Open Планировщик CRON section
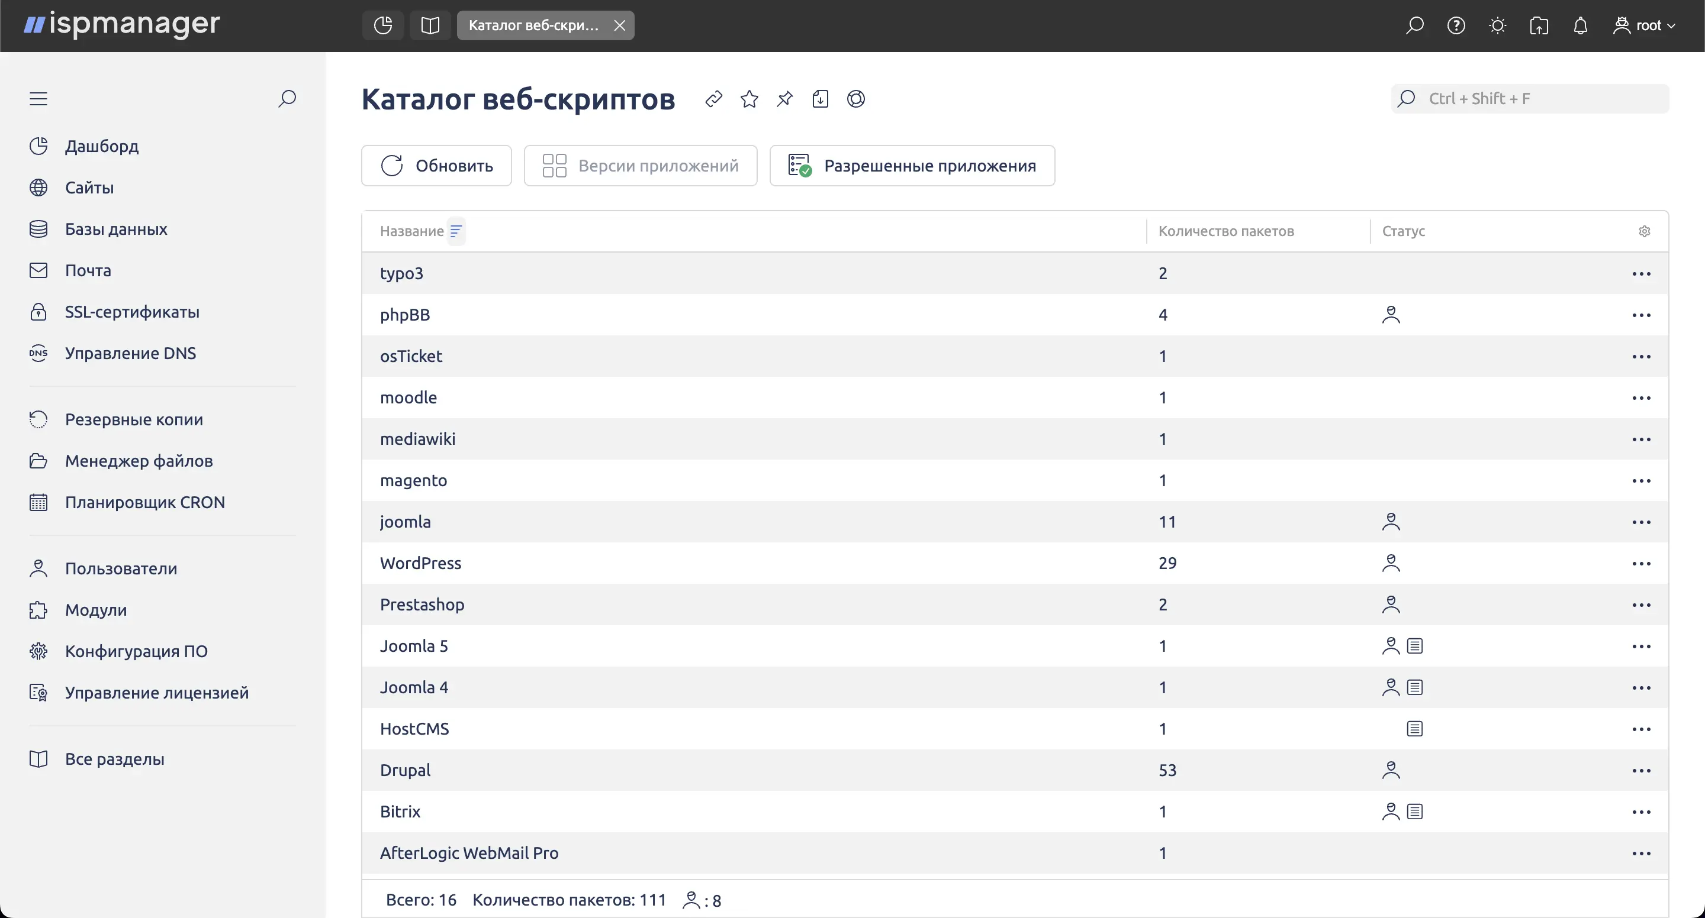Image resolution: width=1705 pixels, height=918 pixels. coord(146,502)
